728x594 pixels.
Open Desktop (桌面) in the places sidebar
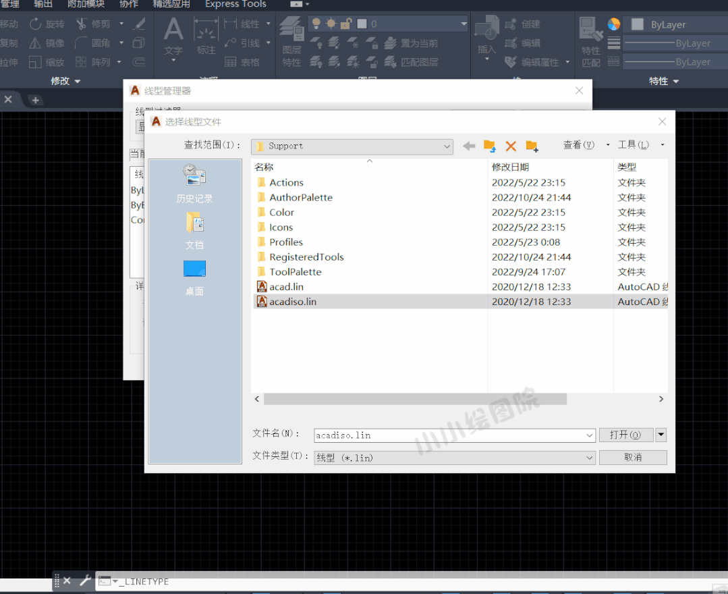(194, 277)
